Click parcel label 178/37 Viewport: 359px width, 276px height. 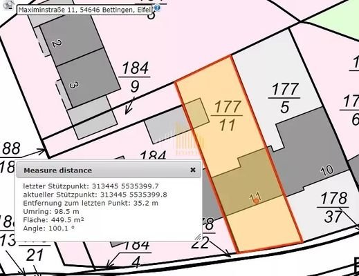[333, 208]
